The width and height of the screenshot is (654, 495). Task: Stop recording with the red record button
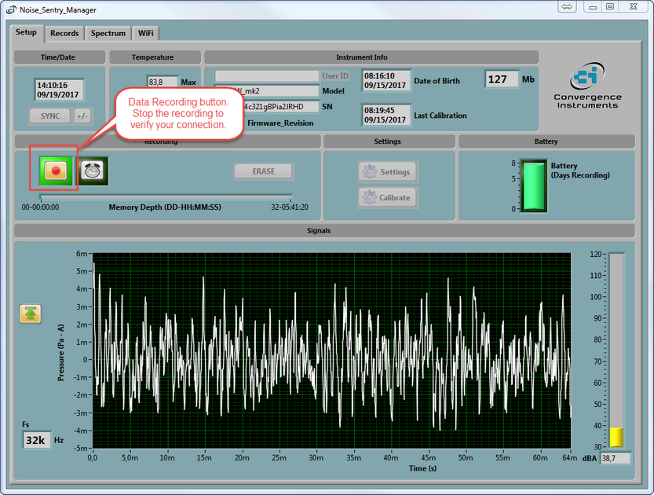pyautogui.click(x=56, y=170)
